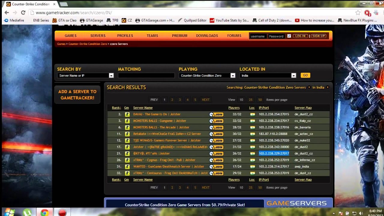The height and width of the screenshot is (216, 384).
Task: Click the Password input field
Action: pos(276,36)
